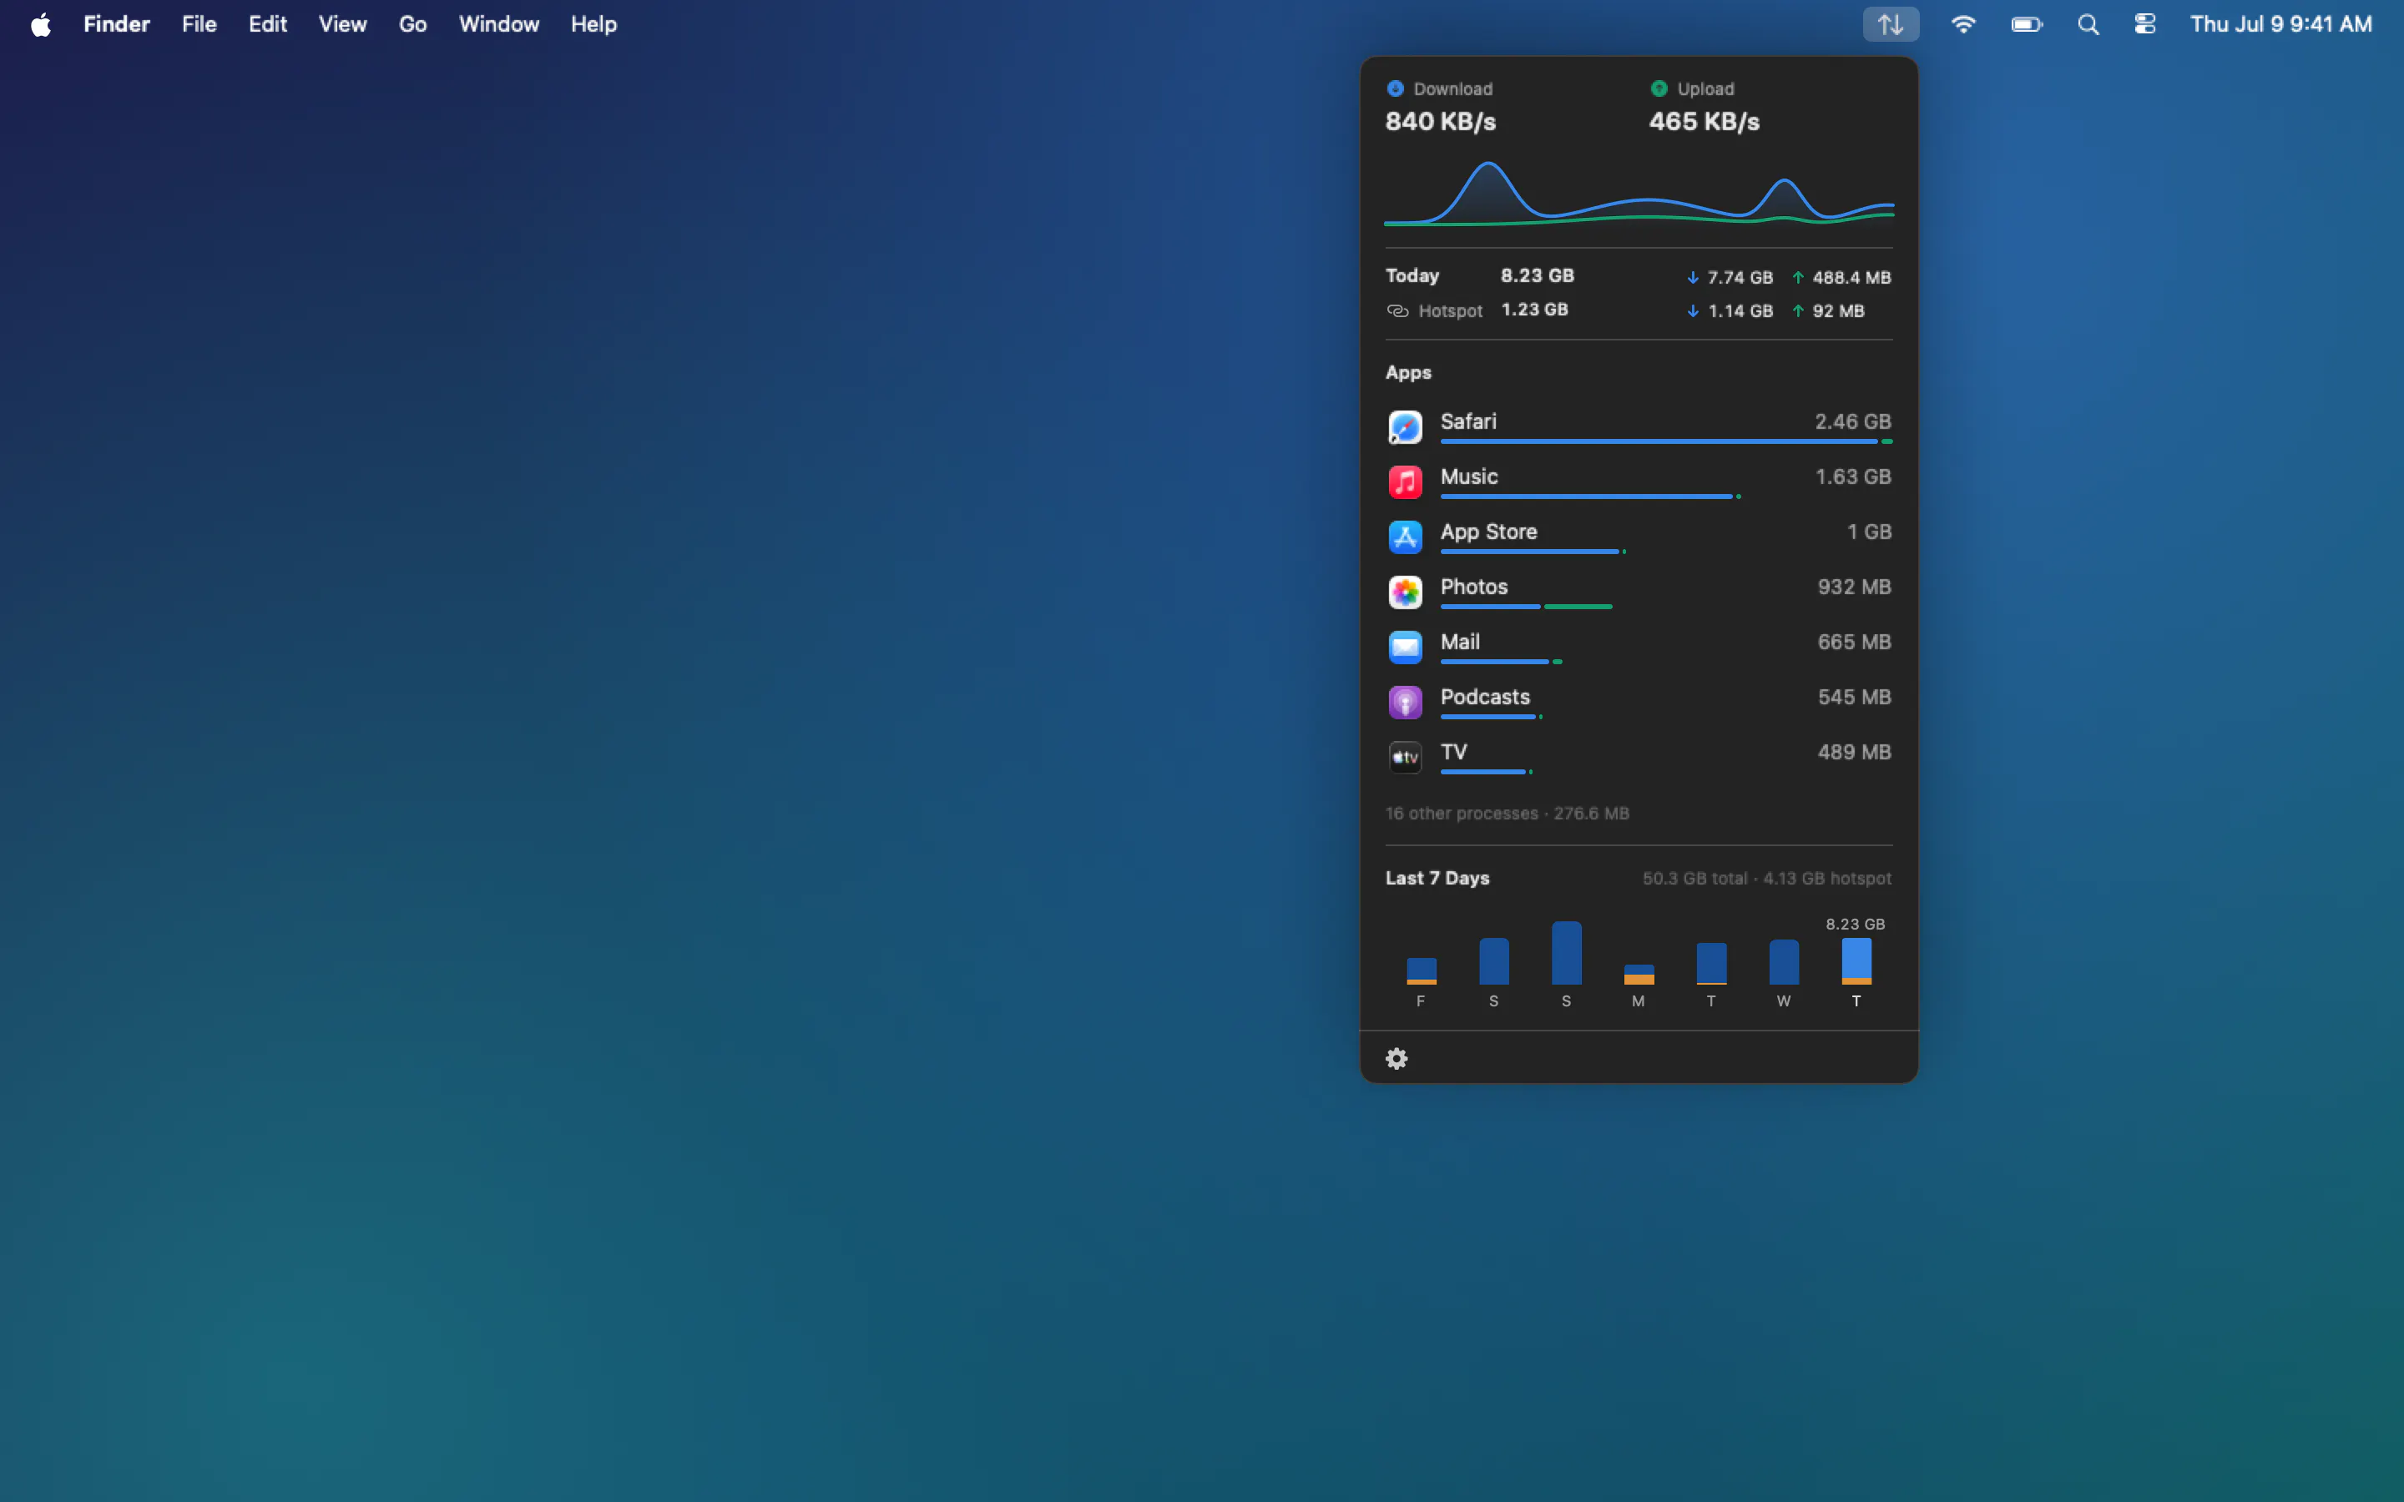Click the Friday usage bar in the chart

[x=1421, y=970]
